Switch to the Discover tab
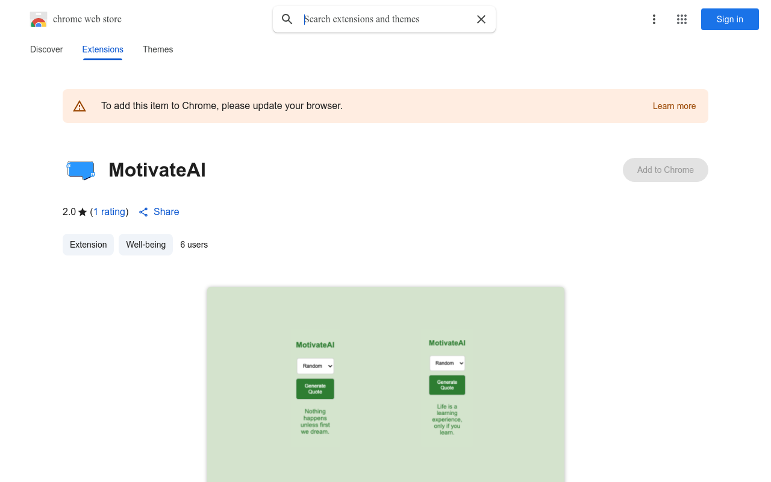Viewport: 771px width, 482px height. (x=46, y=49)
